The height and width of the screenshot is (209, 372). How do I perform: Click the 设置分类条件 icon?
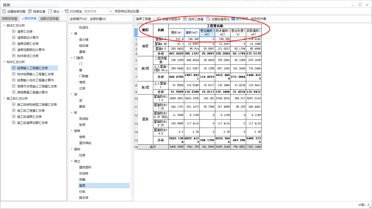[159, 19]
